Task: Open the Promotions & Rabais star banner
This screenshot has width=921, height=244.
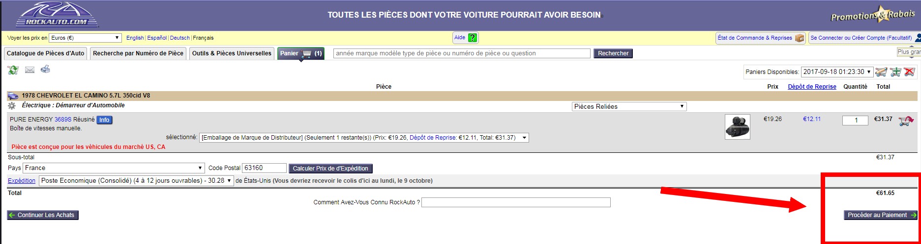Action: 873,15
